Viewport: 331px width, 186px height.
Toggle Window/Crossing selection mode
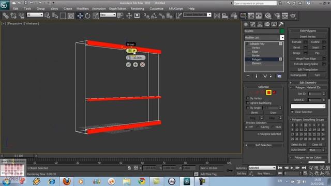(x=71, y=16)
